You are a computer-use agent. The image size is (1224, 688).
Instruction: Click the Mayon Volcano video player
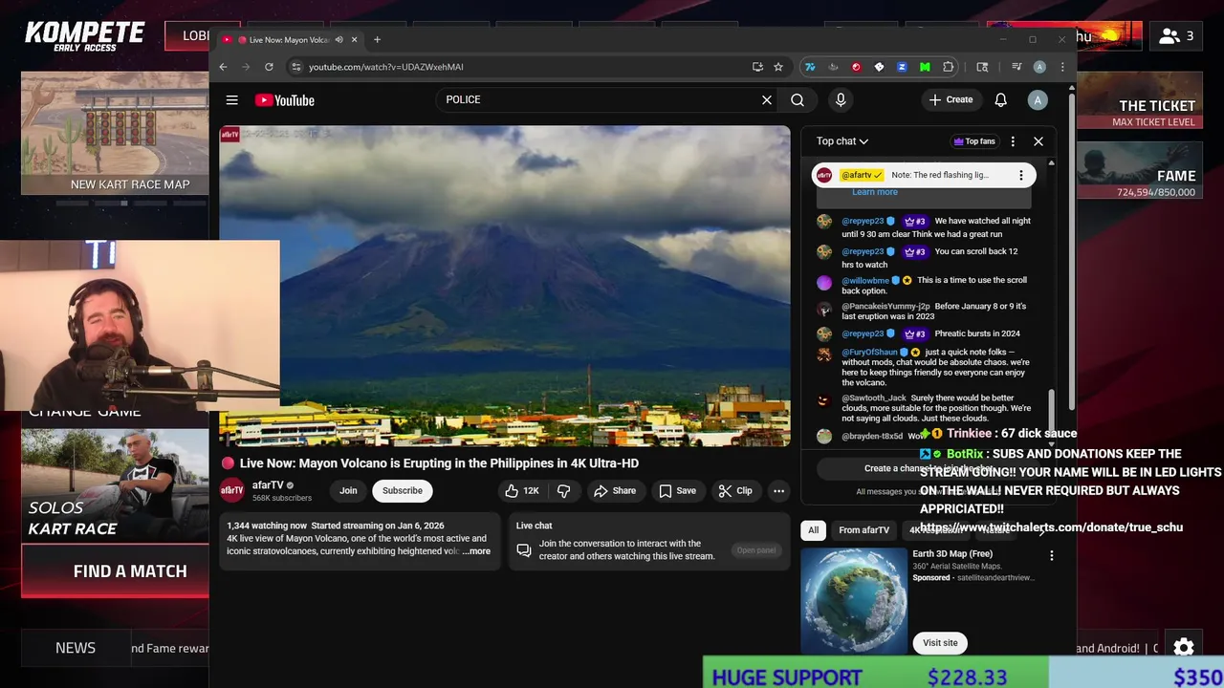coord(505,286)
